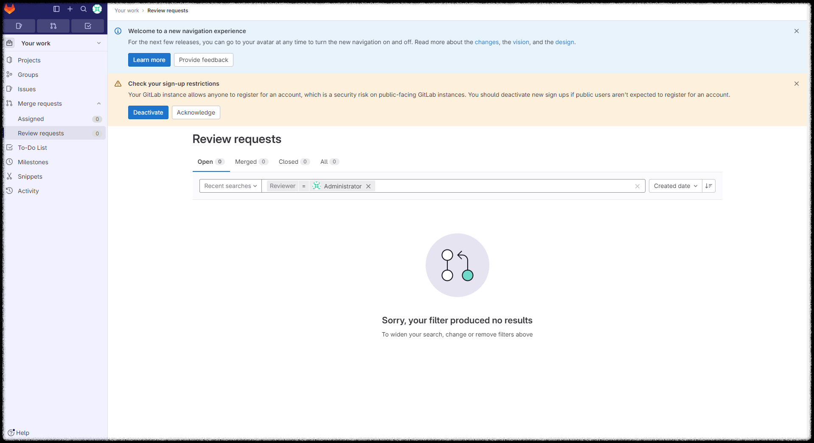Open the user avatar menu

pyautogui.click(x=97, y=9)
